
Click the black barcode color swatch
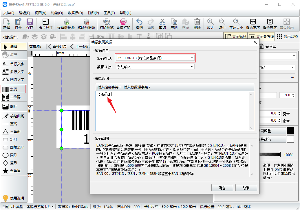click(x=290, y=131)
